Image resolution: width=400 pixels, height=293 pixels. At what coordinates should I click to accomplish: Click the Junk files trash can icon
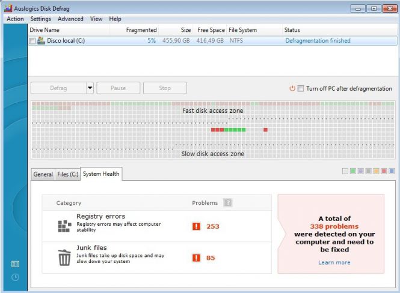(x=64, y=258)
